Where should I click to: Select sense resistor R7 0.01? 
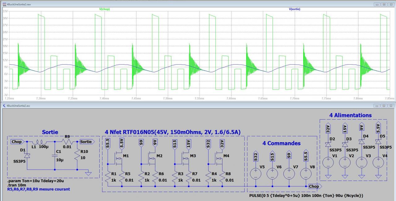[189, 177]
